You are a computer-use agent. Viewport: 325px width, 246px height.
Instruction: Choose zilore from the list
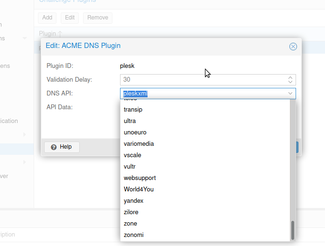[131, 212]
